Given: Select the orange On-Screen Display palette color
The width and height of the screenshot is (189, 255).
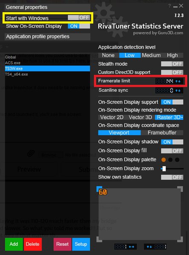Looking at the screenshot, I should [x=163, y=160].
